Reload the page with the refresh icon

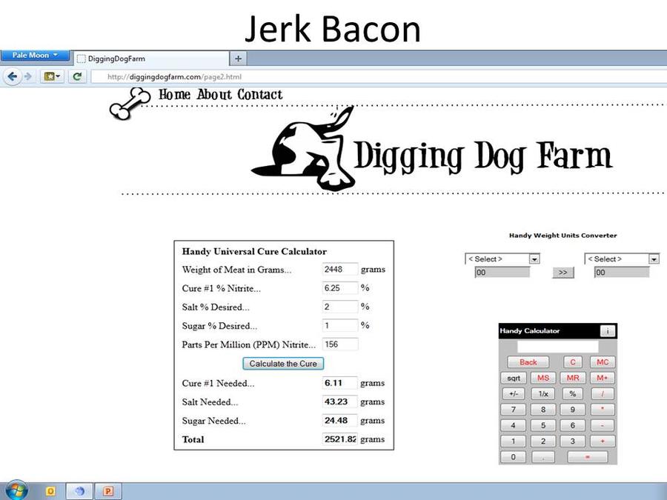(76, 76)
